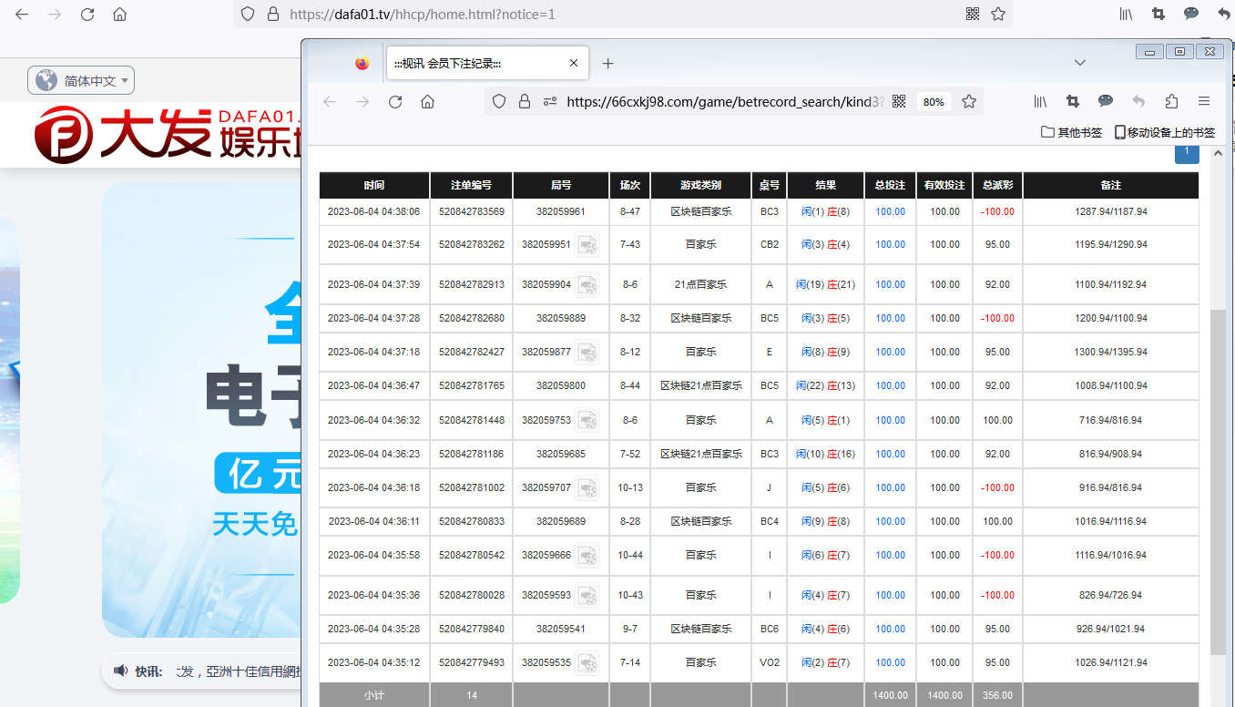
Task: Click the lock icon in the front window address bar
Action: (x=524, y=102)
